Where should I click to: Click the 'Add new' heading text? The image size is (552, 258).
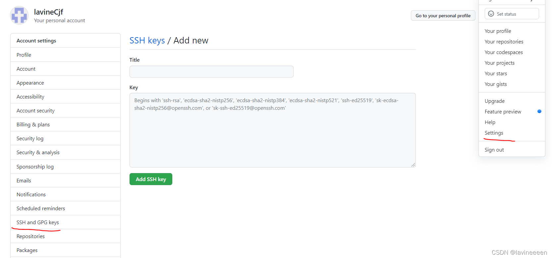tap(191, 40)
